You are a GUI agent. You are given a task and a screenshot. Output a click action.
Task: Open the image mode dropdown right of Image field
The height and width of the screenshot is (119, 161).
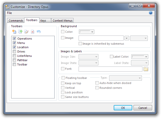pos(139,38)
